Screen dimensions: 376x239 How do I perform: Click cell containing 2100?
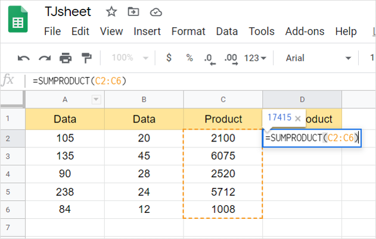click(223, 139)
